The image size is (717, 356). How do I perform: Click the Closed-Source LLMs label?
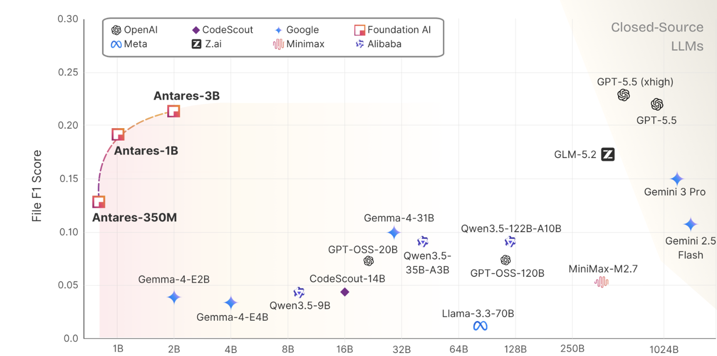(x=657, y=37)
